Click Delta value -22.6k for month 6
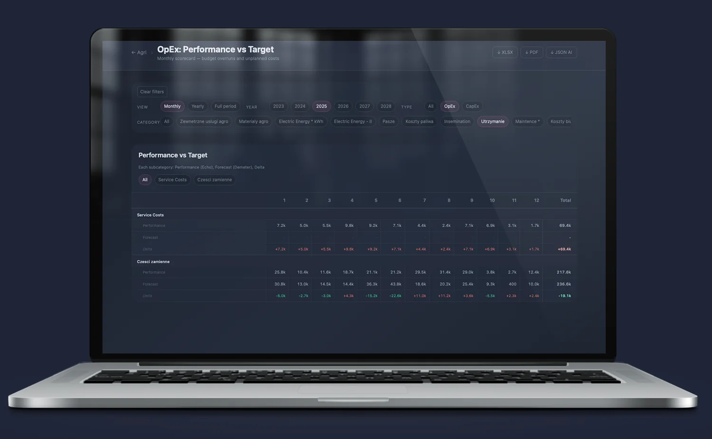This screenshot has height=439, width=712. click(395, 296)
